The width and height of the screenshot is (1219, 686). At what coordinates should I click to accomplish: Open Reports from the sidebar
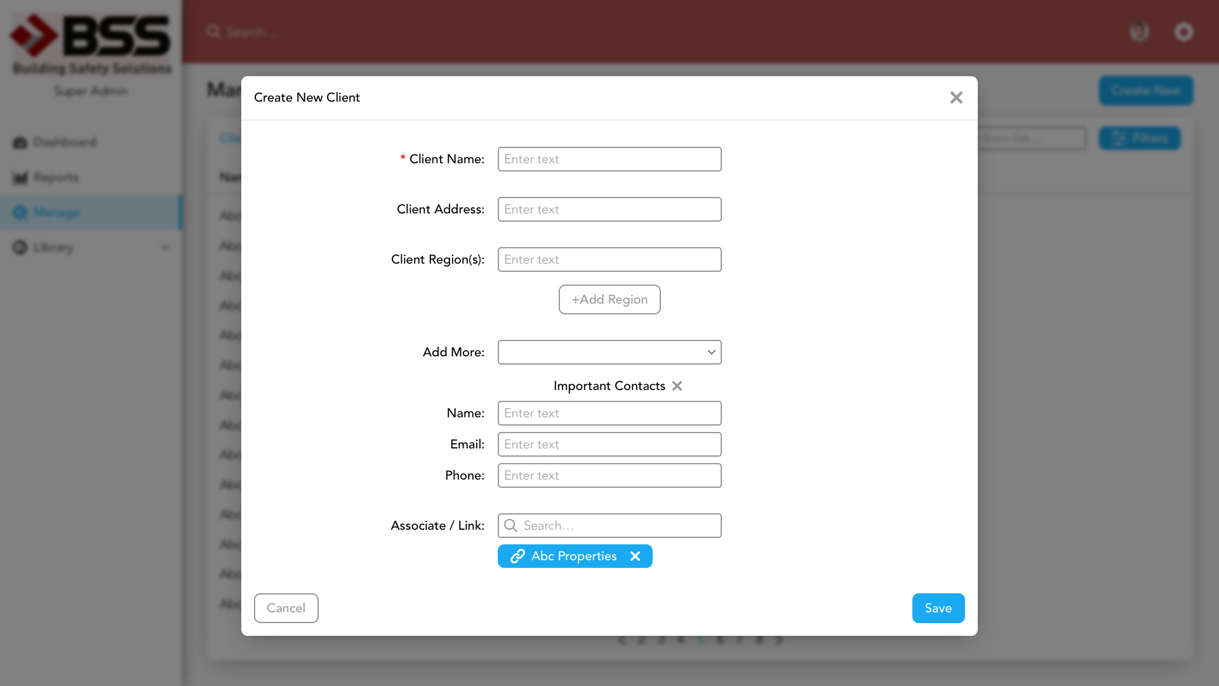(x=56, y=177)
